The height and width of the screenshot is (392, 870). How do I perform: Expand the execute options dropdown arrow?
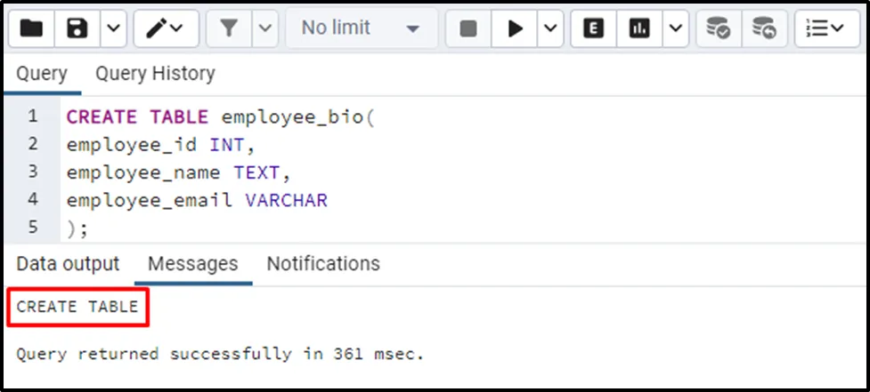549,28
